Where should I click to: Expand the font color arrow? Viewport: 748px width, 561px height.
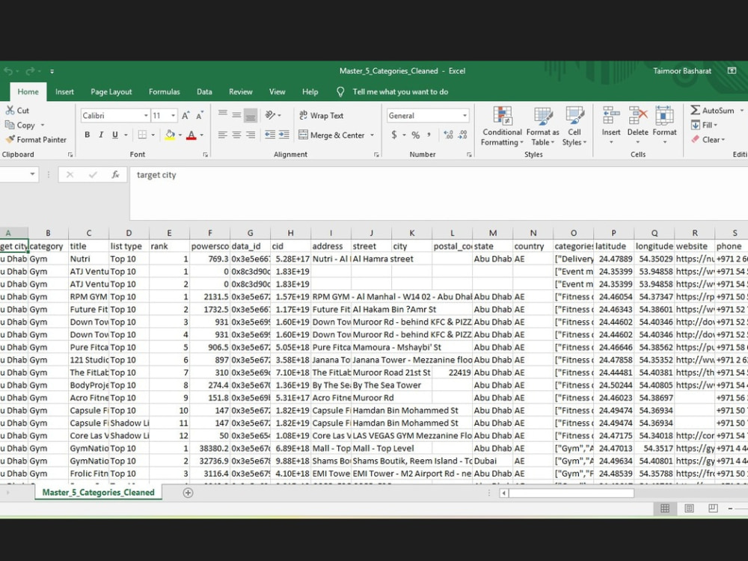click(x=202, y=135)
